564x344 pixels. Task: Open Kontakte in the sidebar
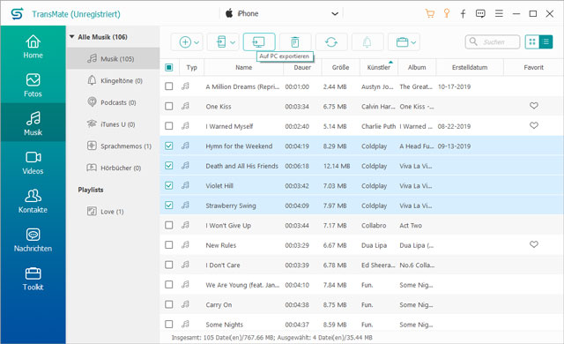coord(33,201)
